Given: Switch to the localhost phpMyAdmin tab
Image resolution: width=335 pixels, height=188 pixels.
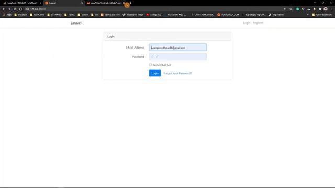Looking at the screenshot, I should [23, 3].
